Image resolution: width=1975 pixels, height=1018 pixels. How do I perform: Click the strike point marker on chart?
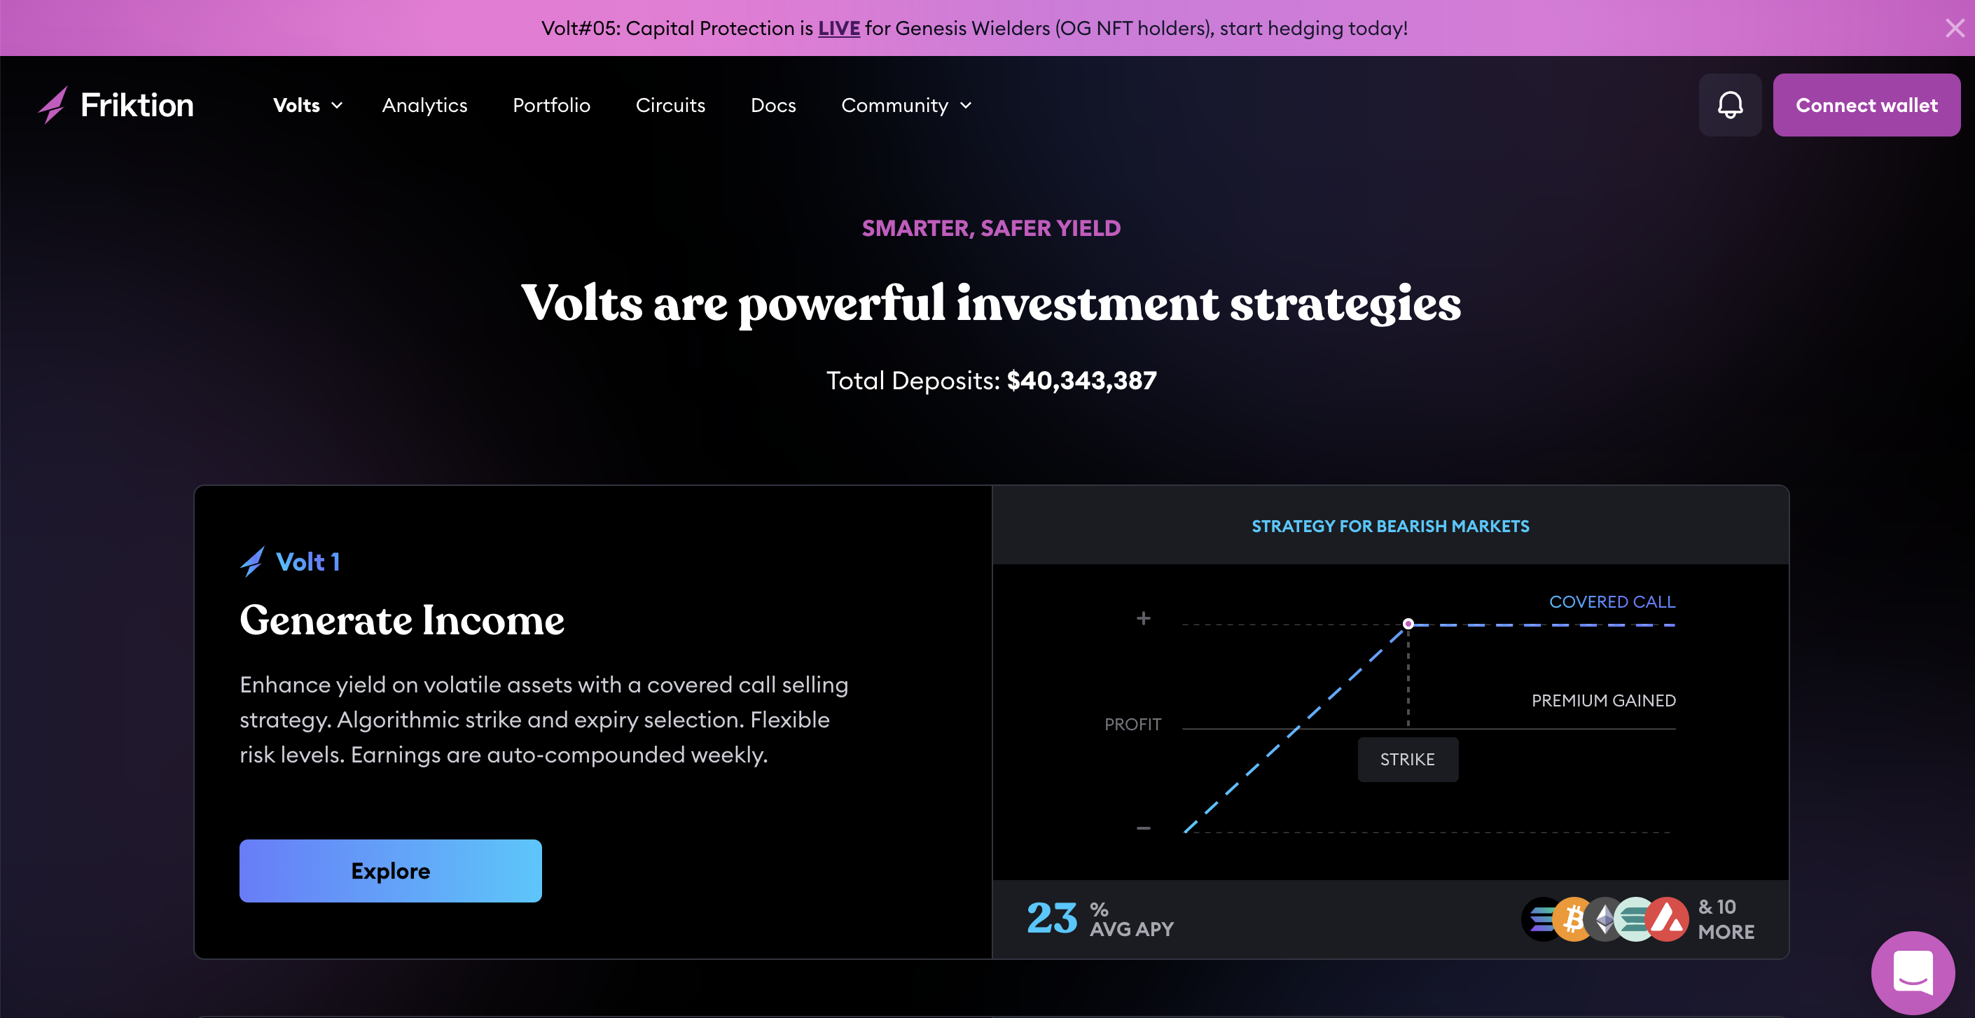pyautogui.click(x=1408, y=624)
